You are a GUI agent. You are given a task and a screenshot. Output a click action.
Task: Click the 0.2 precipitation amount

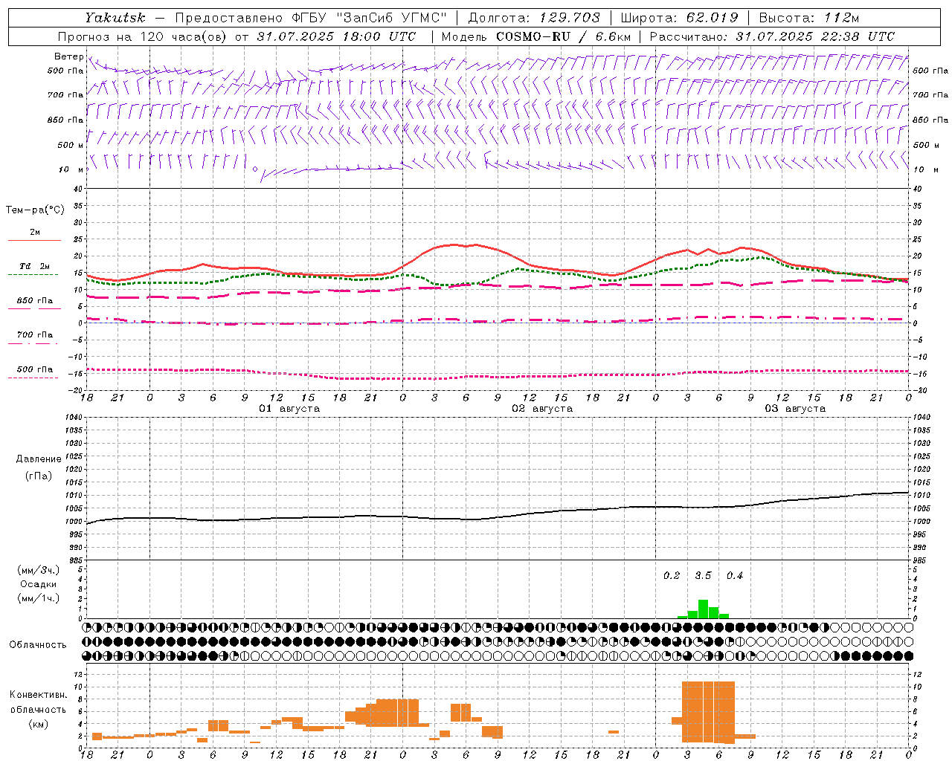[x=672, y=576]
